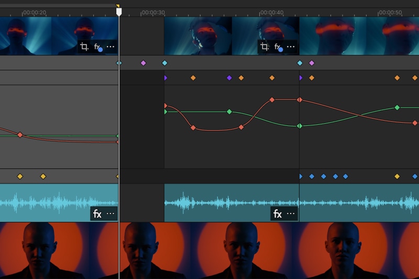This screenshot has height=279, width=419.
Task: Open more options on second audio clip
Action: click(x=291, y=213)
